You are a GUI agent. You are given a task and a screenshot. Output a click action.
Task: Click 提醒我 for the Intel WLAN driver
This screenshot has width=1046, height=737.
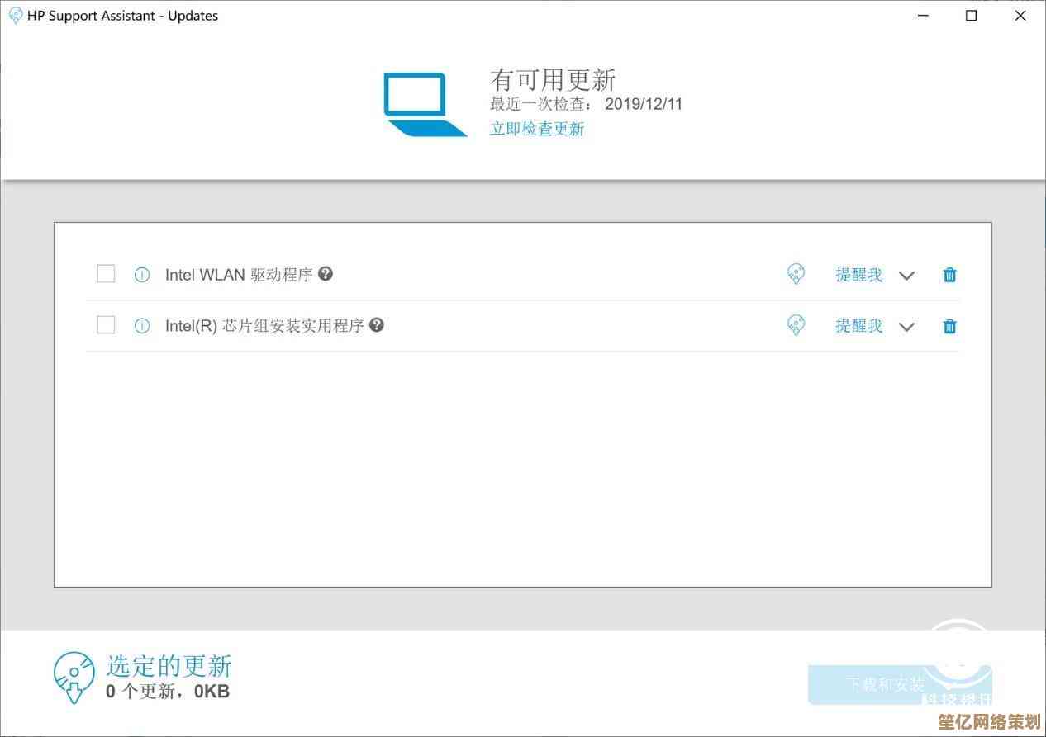(x=858, y=275)
